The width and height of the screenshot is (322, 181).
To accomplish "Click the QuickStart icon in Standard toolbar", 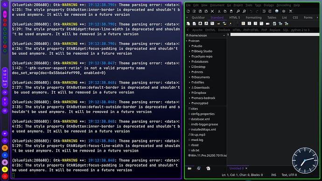I will coord(188,24).
